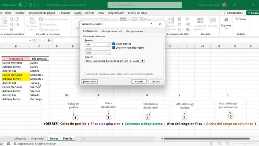Select the Sábado cell

tap(39, 95)
